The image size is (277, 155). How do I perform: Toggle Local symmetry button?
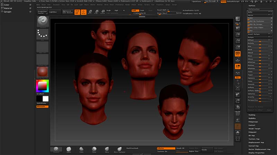pos(238,66)
